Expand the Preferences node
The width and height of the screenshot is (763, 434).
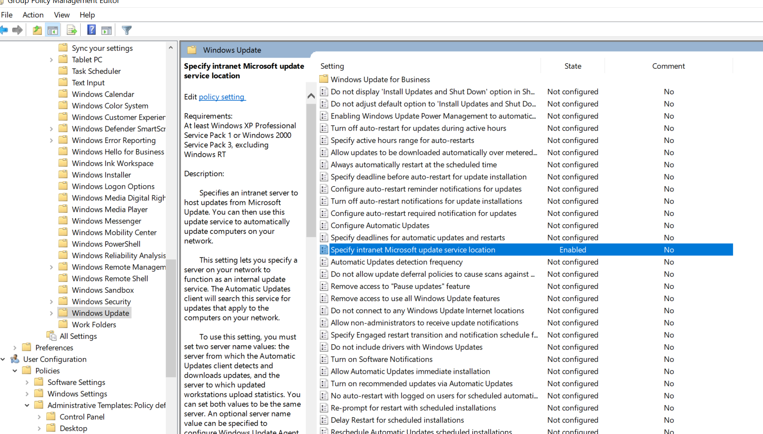(15, 348)
